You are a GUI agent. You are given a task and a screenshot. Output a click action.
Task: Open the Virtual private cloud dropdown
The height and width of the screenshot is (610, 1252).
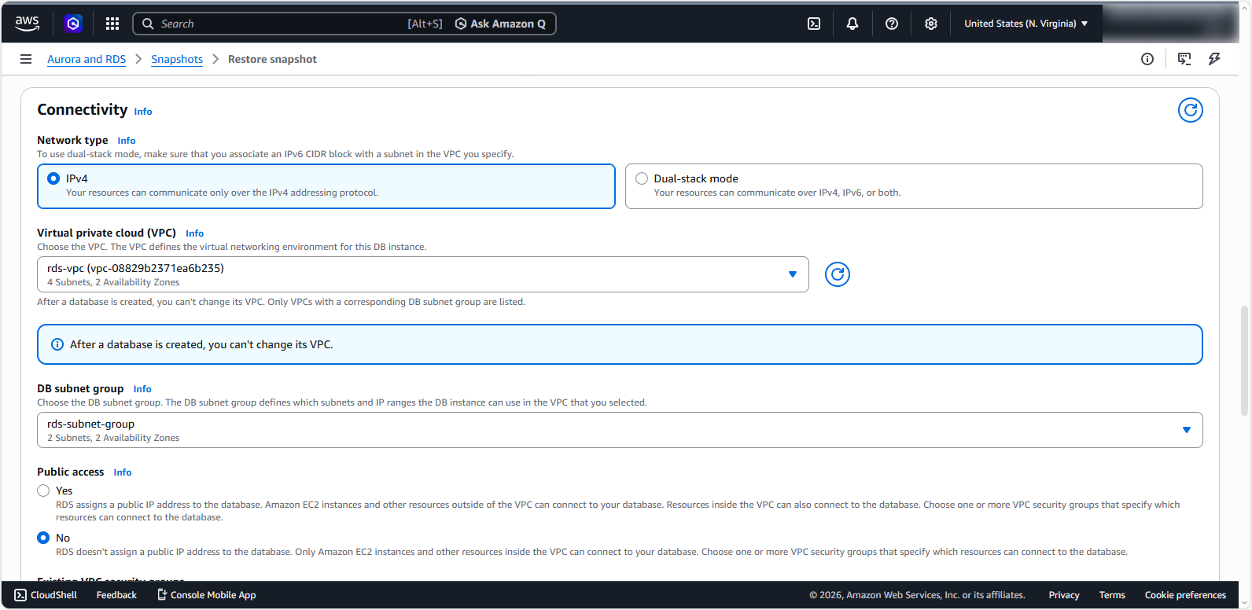[423, 274]
